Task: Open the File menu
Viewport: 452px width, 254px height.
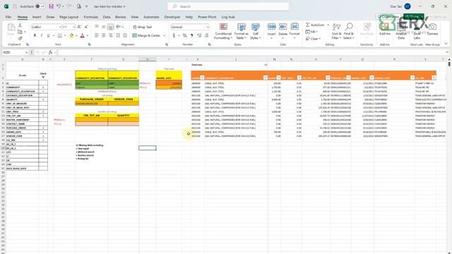Action: [8, 17]
